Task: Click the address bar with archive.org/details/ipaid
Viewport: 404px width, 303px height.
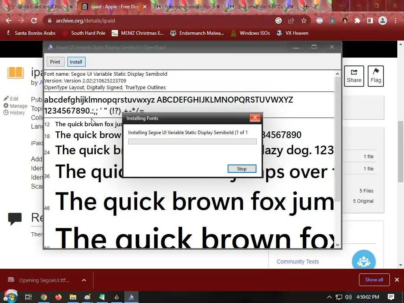Action: 160,21
